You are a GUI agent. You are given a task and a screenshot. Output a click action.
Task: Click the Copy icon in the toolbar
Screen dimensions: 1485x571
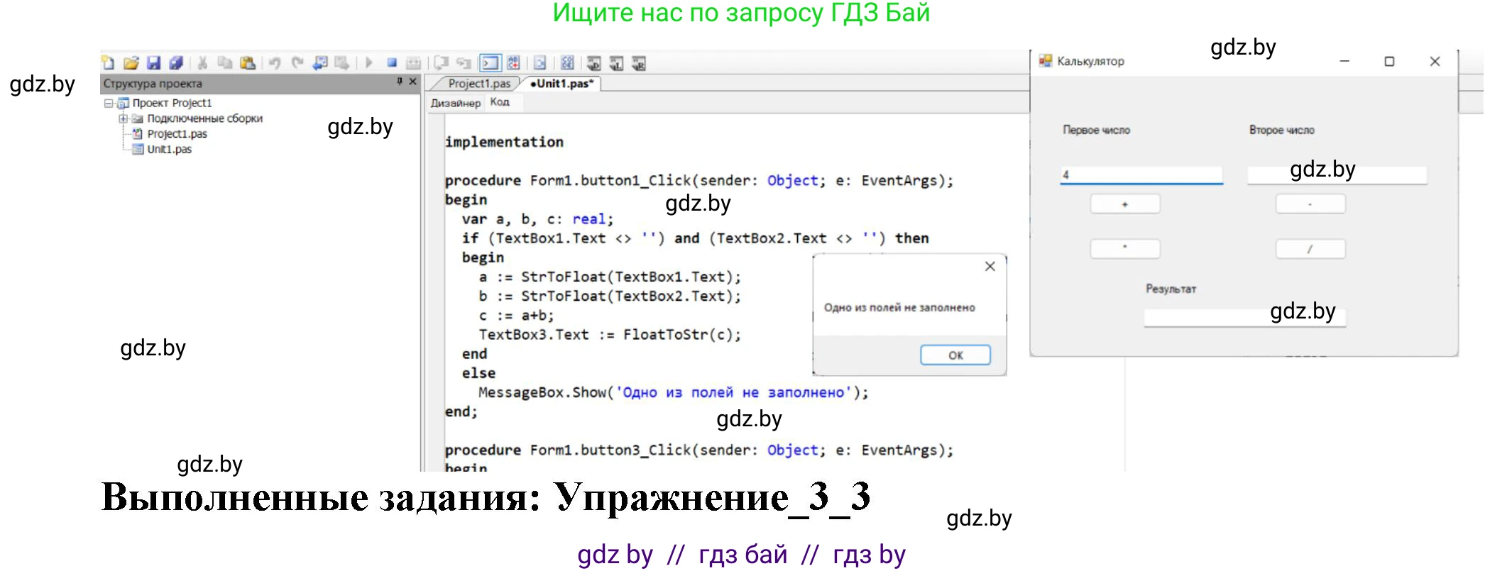(x=225, y=63)
